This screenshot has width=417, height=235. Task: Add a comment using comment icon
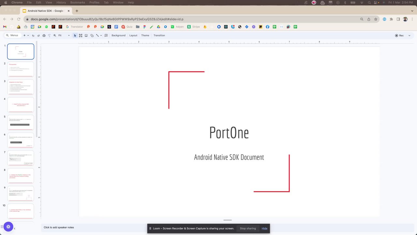(x=106, y=35)
